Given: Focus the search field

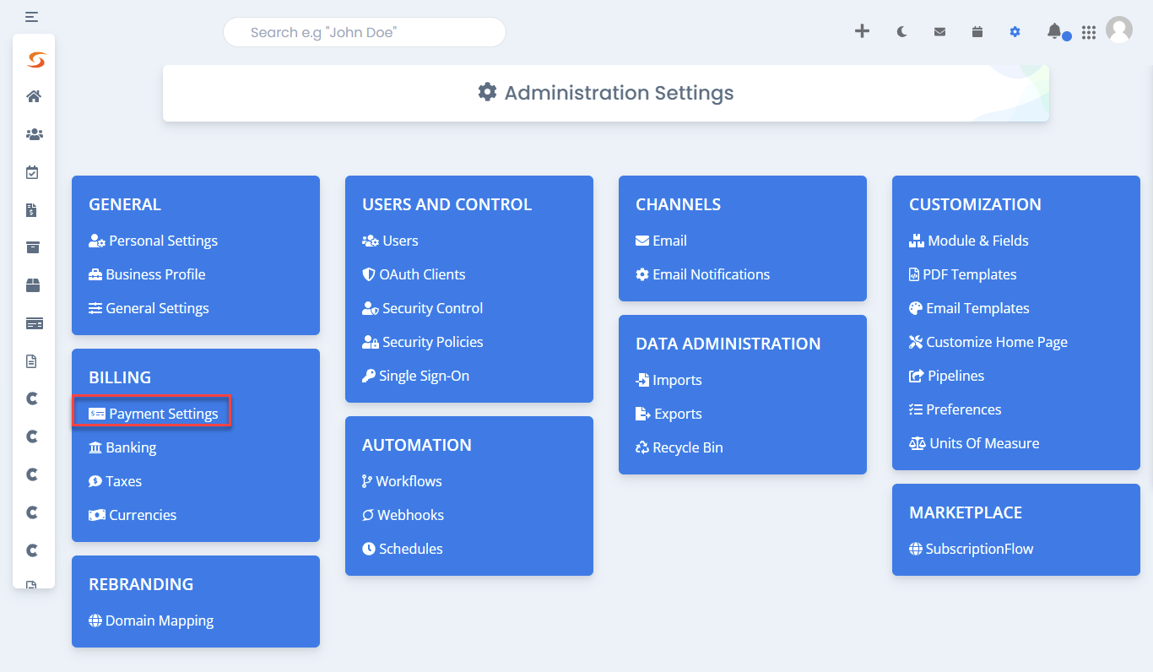Looking at the screenshot, I should (x=365, y=32).
